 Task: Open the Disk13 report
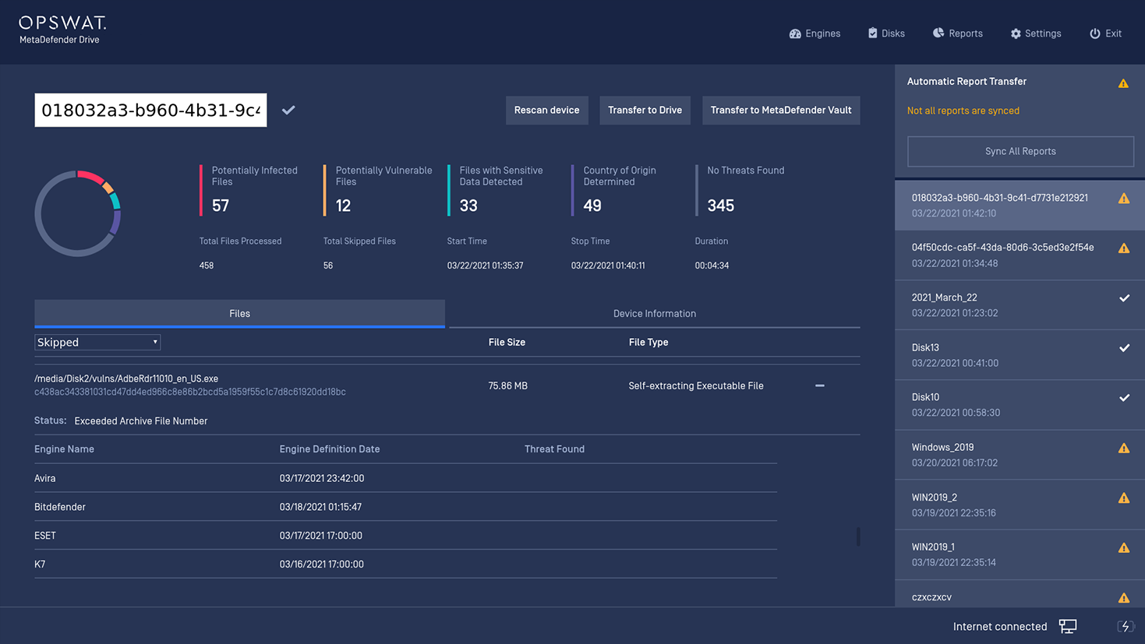coord(1020,354)
